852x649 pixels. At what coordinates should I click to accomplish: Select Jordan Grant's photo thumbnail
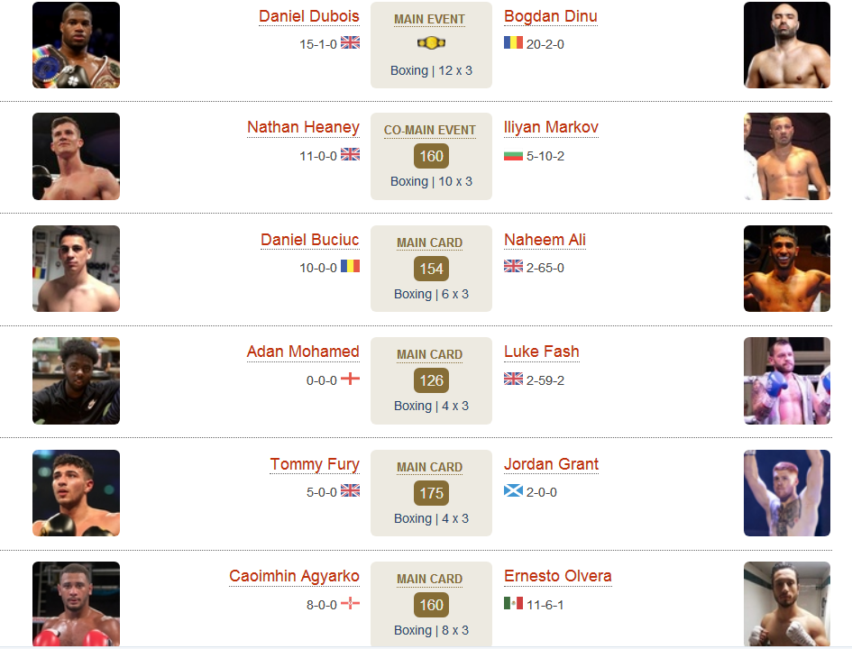[787, 493]
